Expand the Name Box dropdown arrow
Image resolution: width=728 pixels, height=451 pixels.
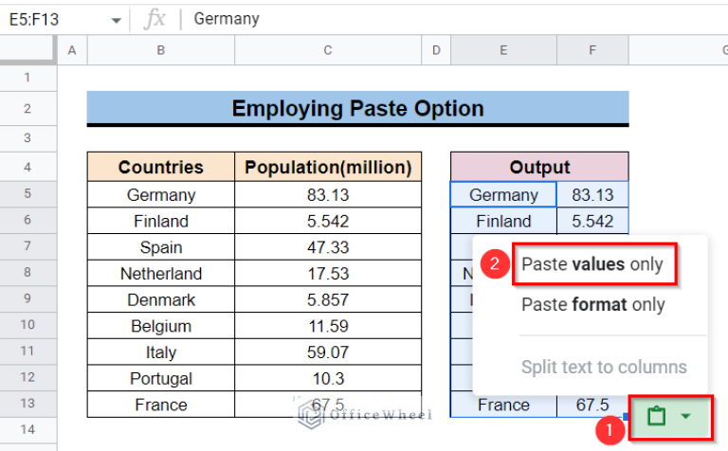click(116, 19)
